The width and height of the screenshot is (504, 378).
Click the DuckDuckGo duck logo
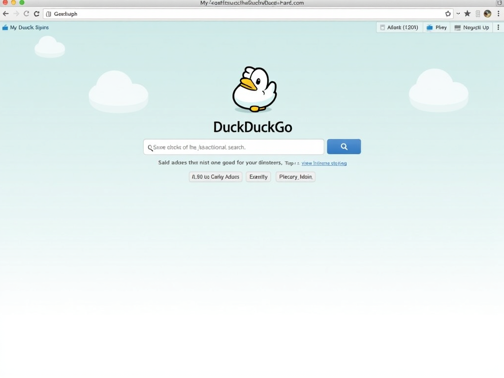point(254,89)
